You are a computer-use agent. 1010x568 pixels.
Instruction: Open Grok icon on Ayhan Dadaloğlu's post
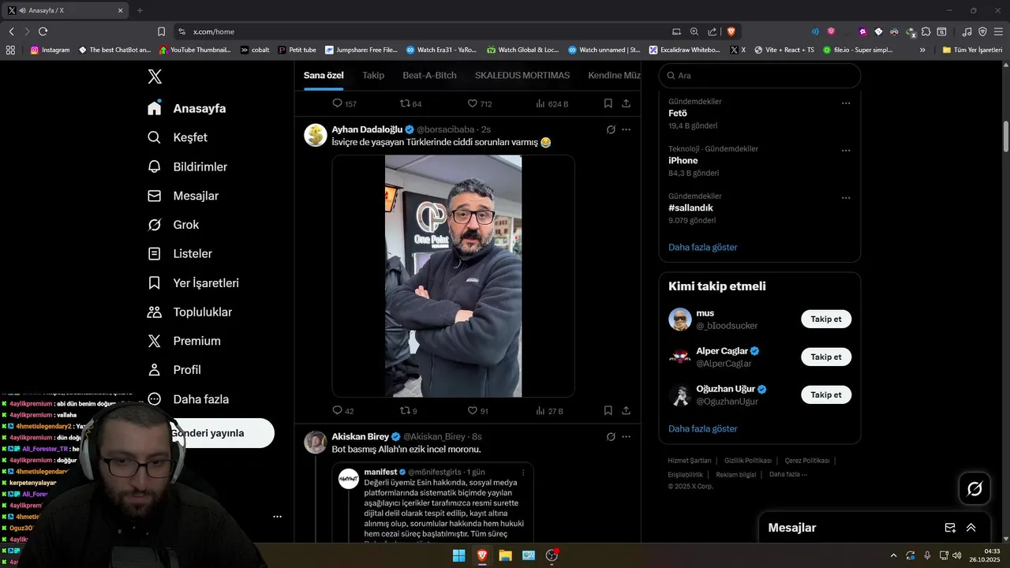[611, 129]
